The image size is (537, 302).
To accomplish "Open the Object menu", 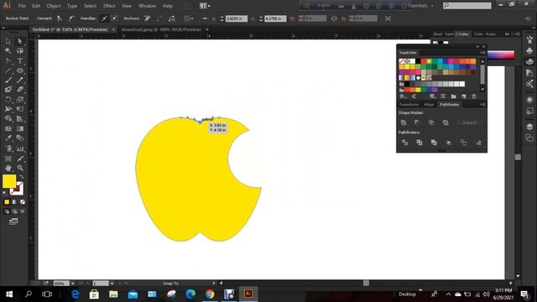I will click(54, 6).
